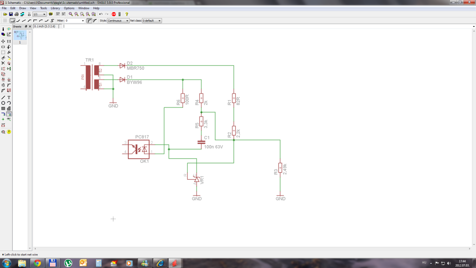Launch the CAM processor icon
Viewport: 476px width, 268px height.
click(22, 14)
